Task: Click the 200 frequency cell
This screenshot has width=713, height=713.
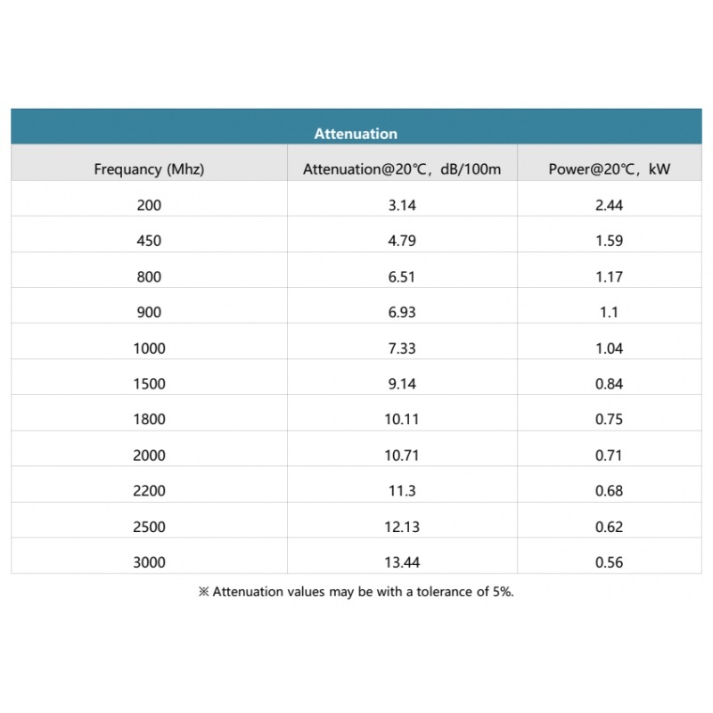Action: point(149,205)
